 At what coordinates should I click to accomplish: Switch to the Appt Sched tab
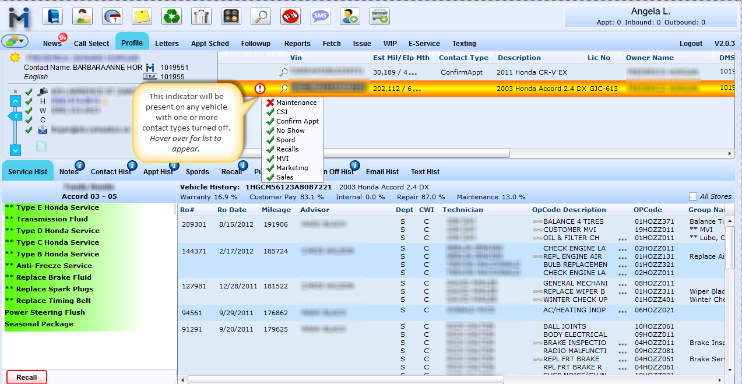[210, 44]
